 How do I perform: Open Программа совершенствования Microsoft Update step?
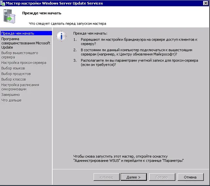click(x=26, y=43)
